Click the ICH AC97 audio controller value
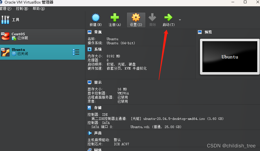This screenshot has height=151, width=260. (x=121, y=144)
